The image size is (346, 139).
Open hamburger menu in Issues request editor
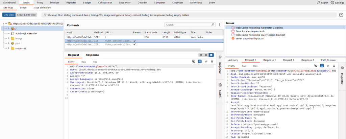coord(334,66)
